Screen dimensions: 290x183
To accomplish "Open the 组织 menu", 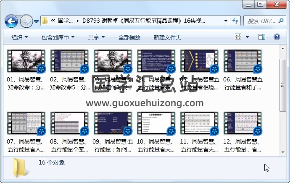I will (x=20, y=37).
